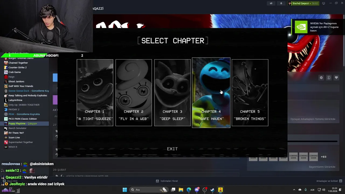Click Windows taskbar search field Ara
The height and width of the screenshot is (194, 345).
tap(149, 190)
